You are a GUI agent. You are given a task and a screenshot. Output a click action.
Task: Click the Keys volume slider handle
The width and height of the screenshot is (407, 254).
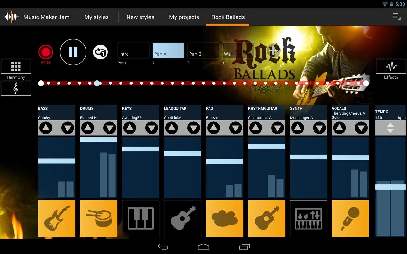coord(141,149)
